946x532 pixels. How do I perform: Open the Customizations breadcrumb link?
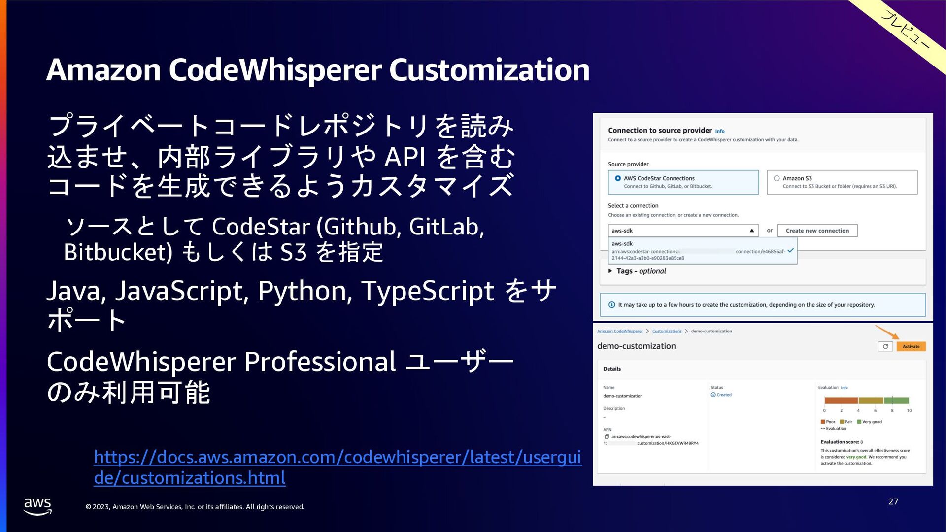[x=667, y=331]
